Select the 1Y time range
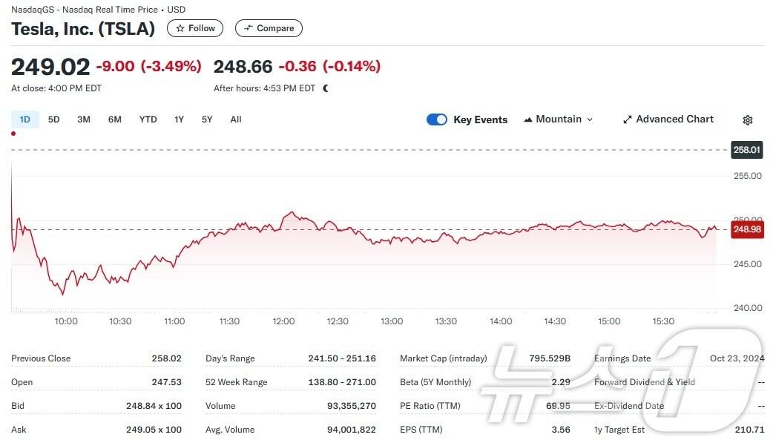The height and width of the screenshot is (446, 776). coord(179,119)
